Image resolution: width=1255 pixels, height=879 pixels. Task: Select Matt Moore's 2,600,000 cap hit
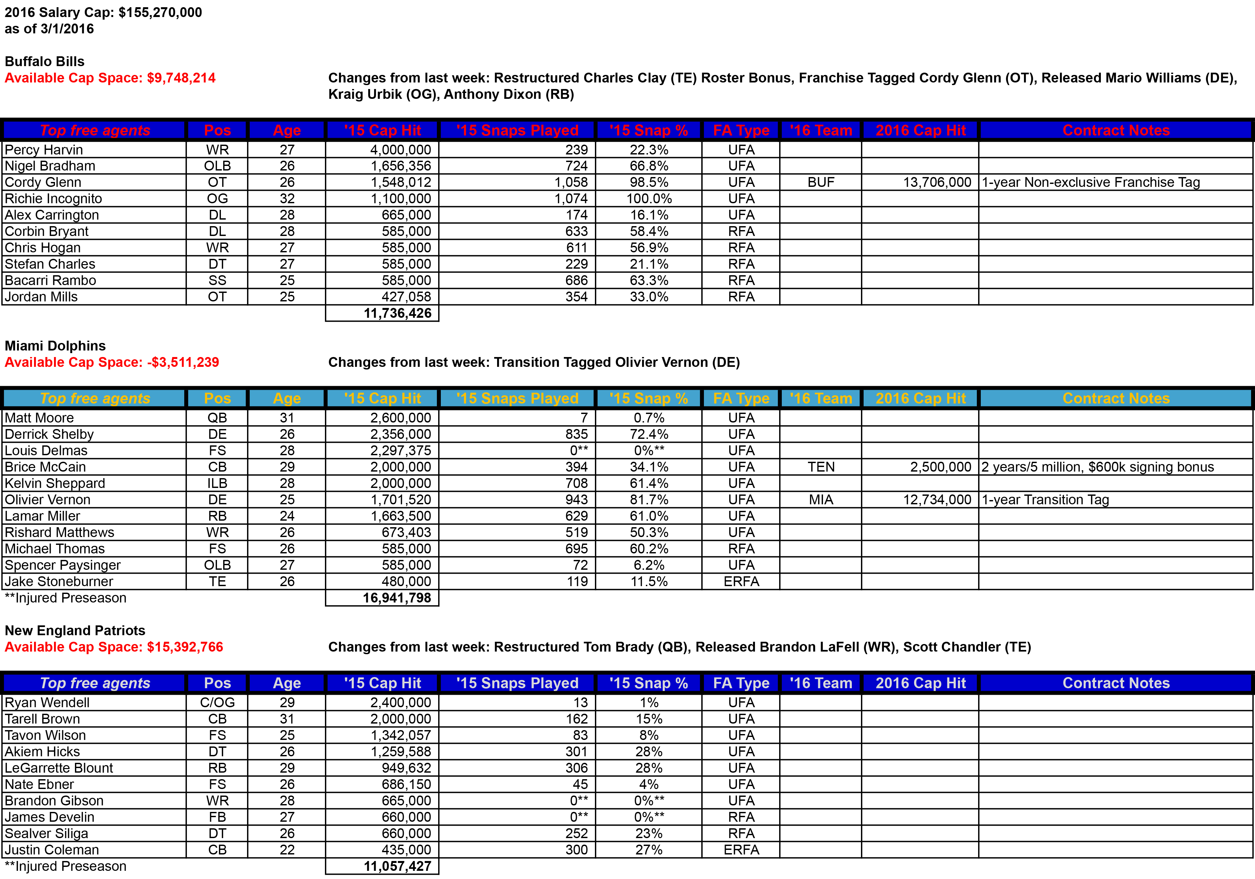click(382, 418)
